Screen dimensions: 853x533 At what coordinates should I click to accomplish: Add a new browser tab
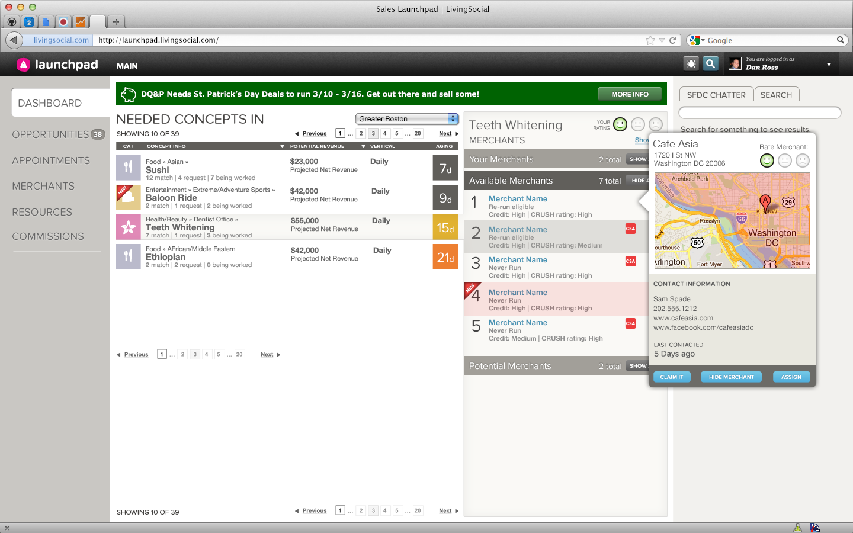(x=116, y=22)
